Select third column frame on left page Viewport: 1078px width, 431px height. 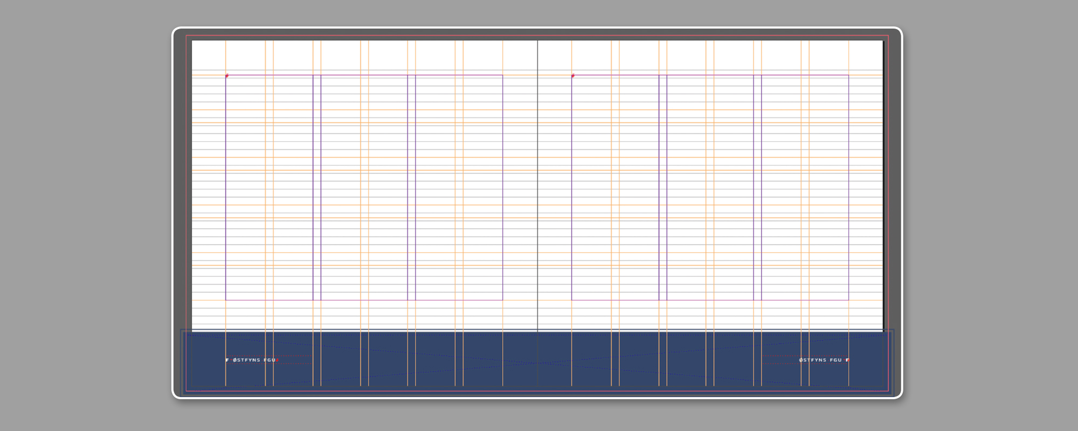[459, 187]
